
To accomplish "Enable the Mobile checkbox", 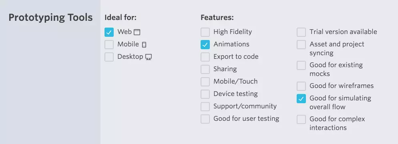I will (109, 45).
